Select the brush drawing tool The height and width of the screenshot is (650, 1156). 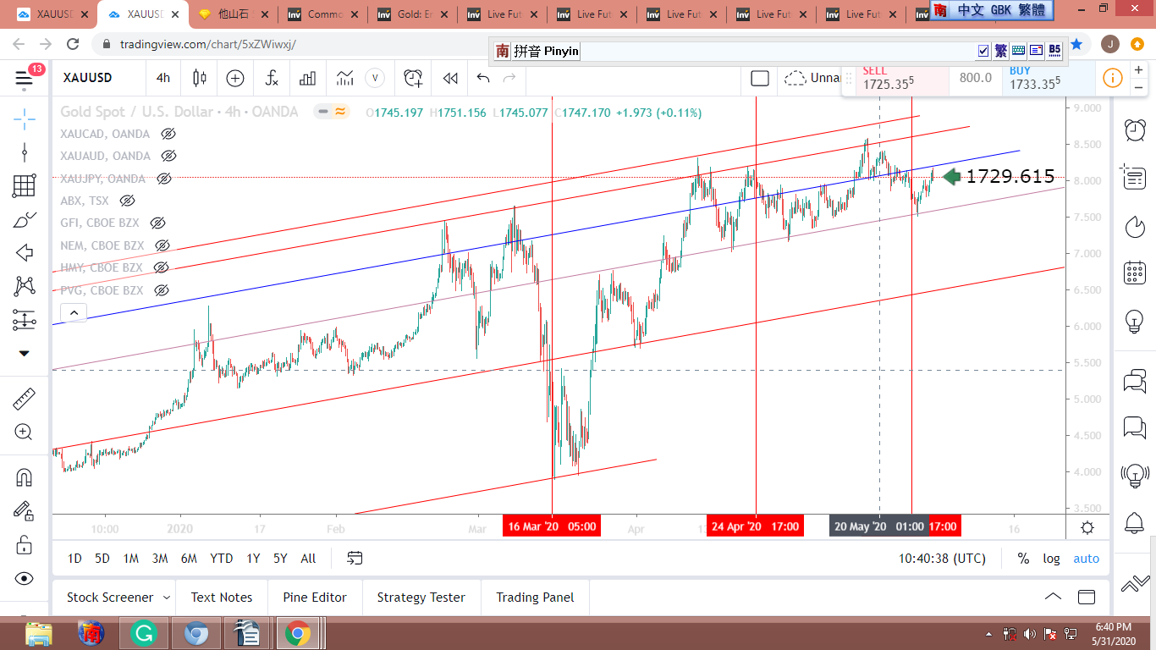24,220
